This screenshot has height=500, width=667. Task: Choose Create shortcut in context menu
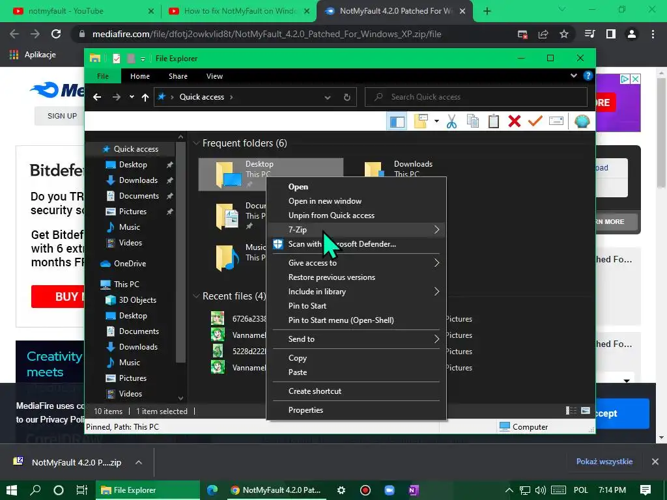[356, 391]
